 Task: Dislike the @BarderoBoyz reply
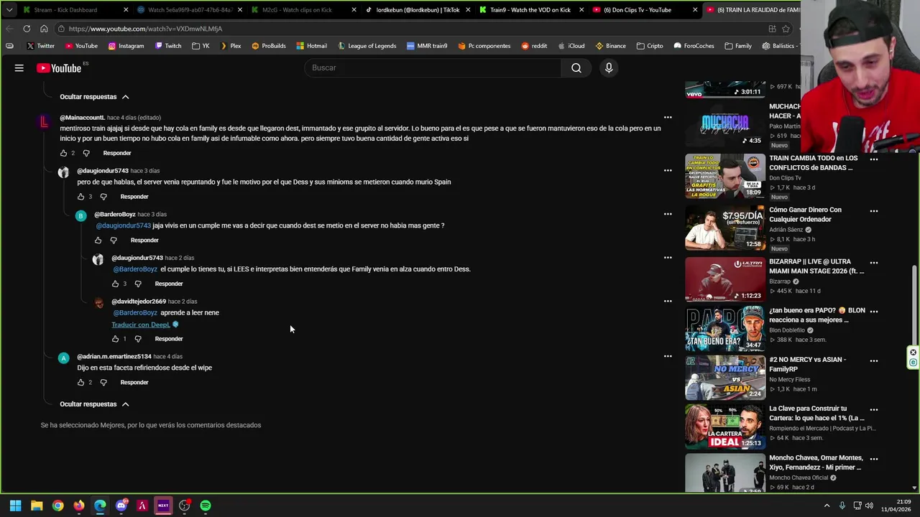coord(113,241)
